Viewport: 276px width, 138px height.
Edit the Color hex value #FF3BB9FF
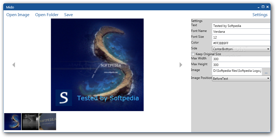tap(241, 43)
